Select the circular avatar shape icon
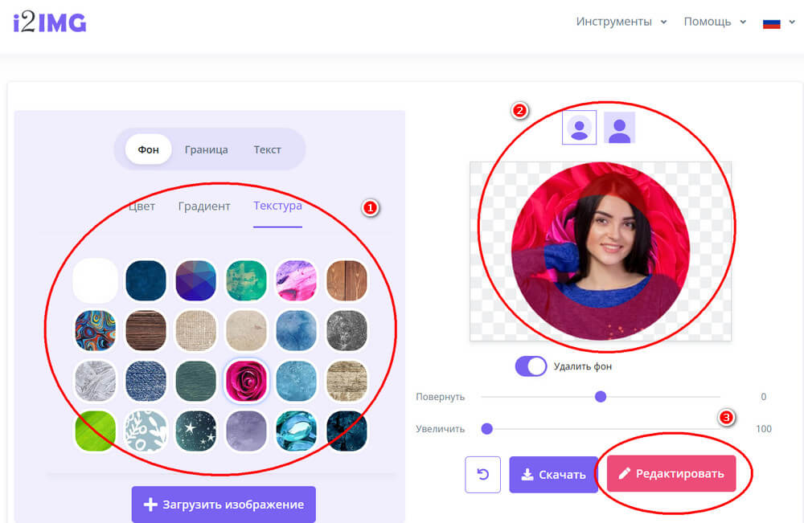 [x=580, y=128]
